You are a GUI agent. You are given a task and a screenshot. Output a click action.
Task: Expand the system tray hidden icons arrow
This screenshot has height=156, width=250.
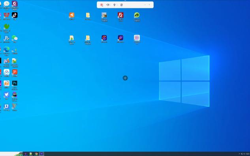click(239, 154)
